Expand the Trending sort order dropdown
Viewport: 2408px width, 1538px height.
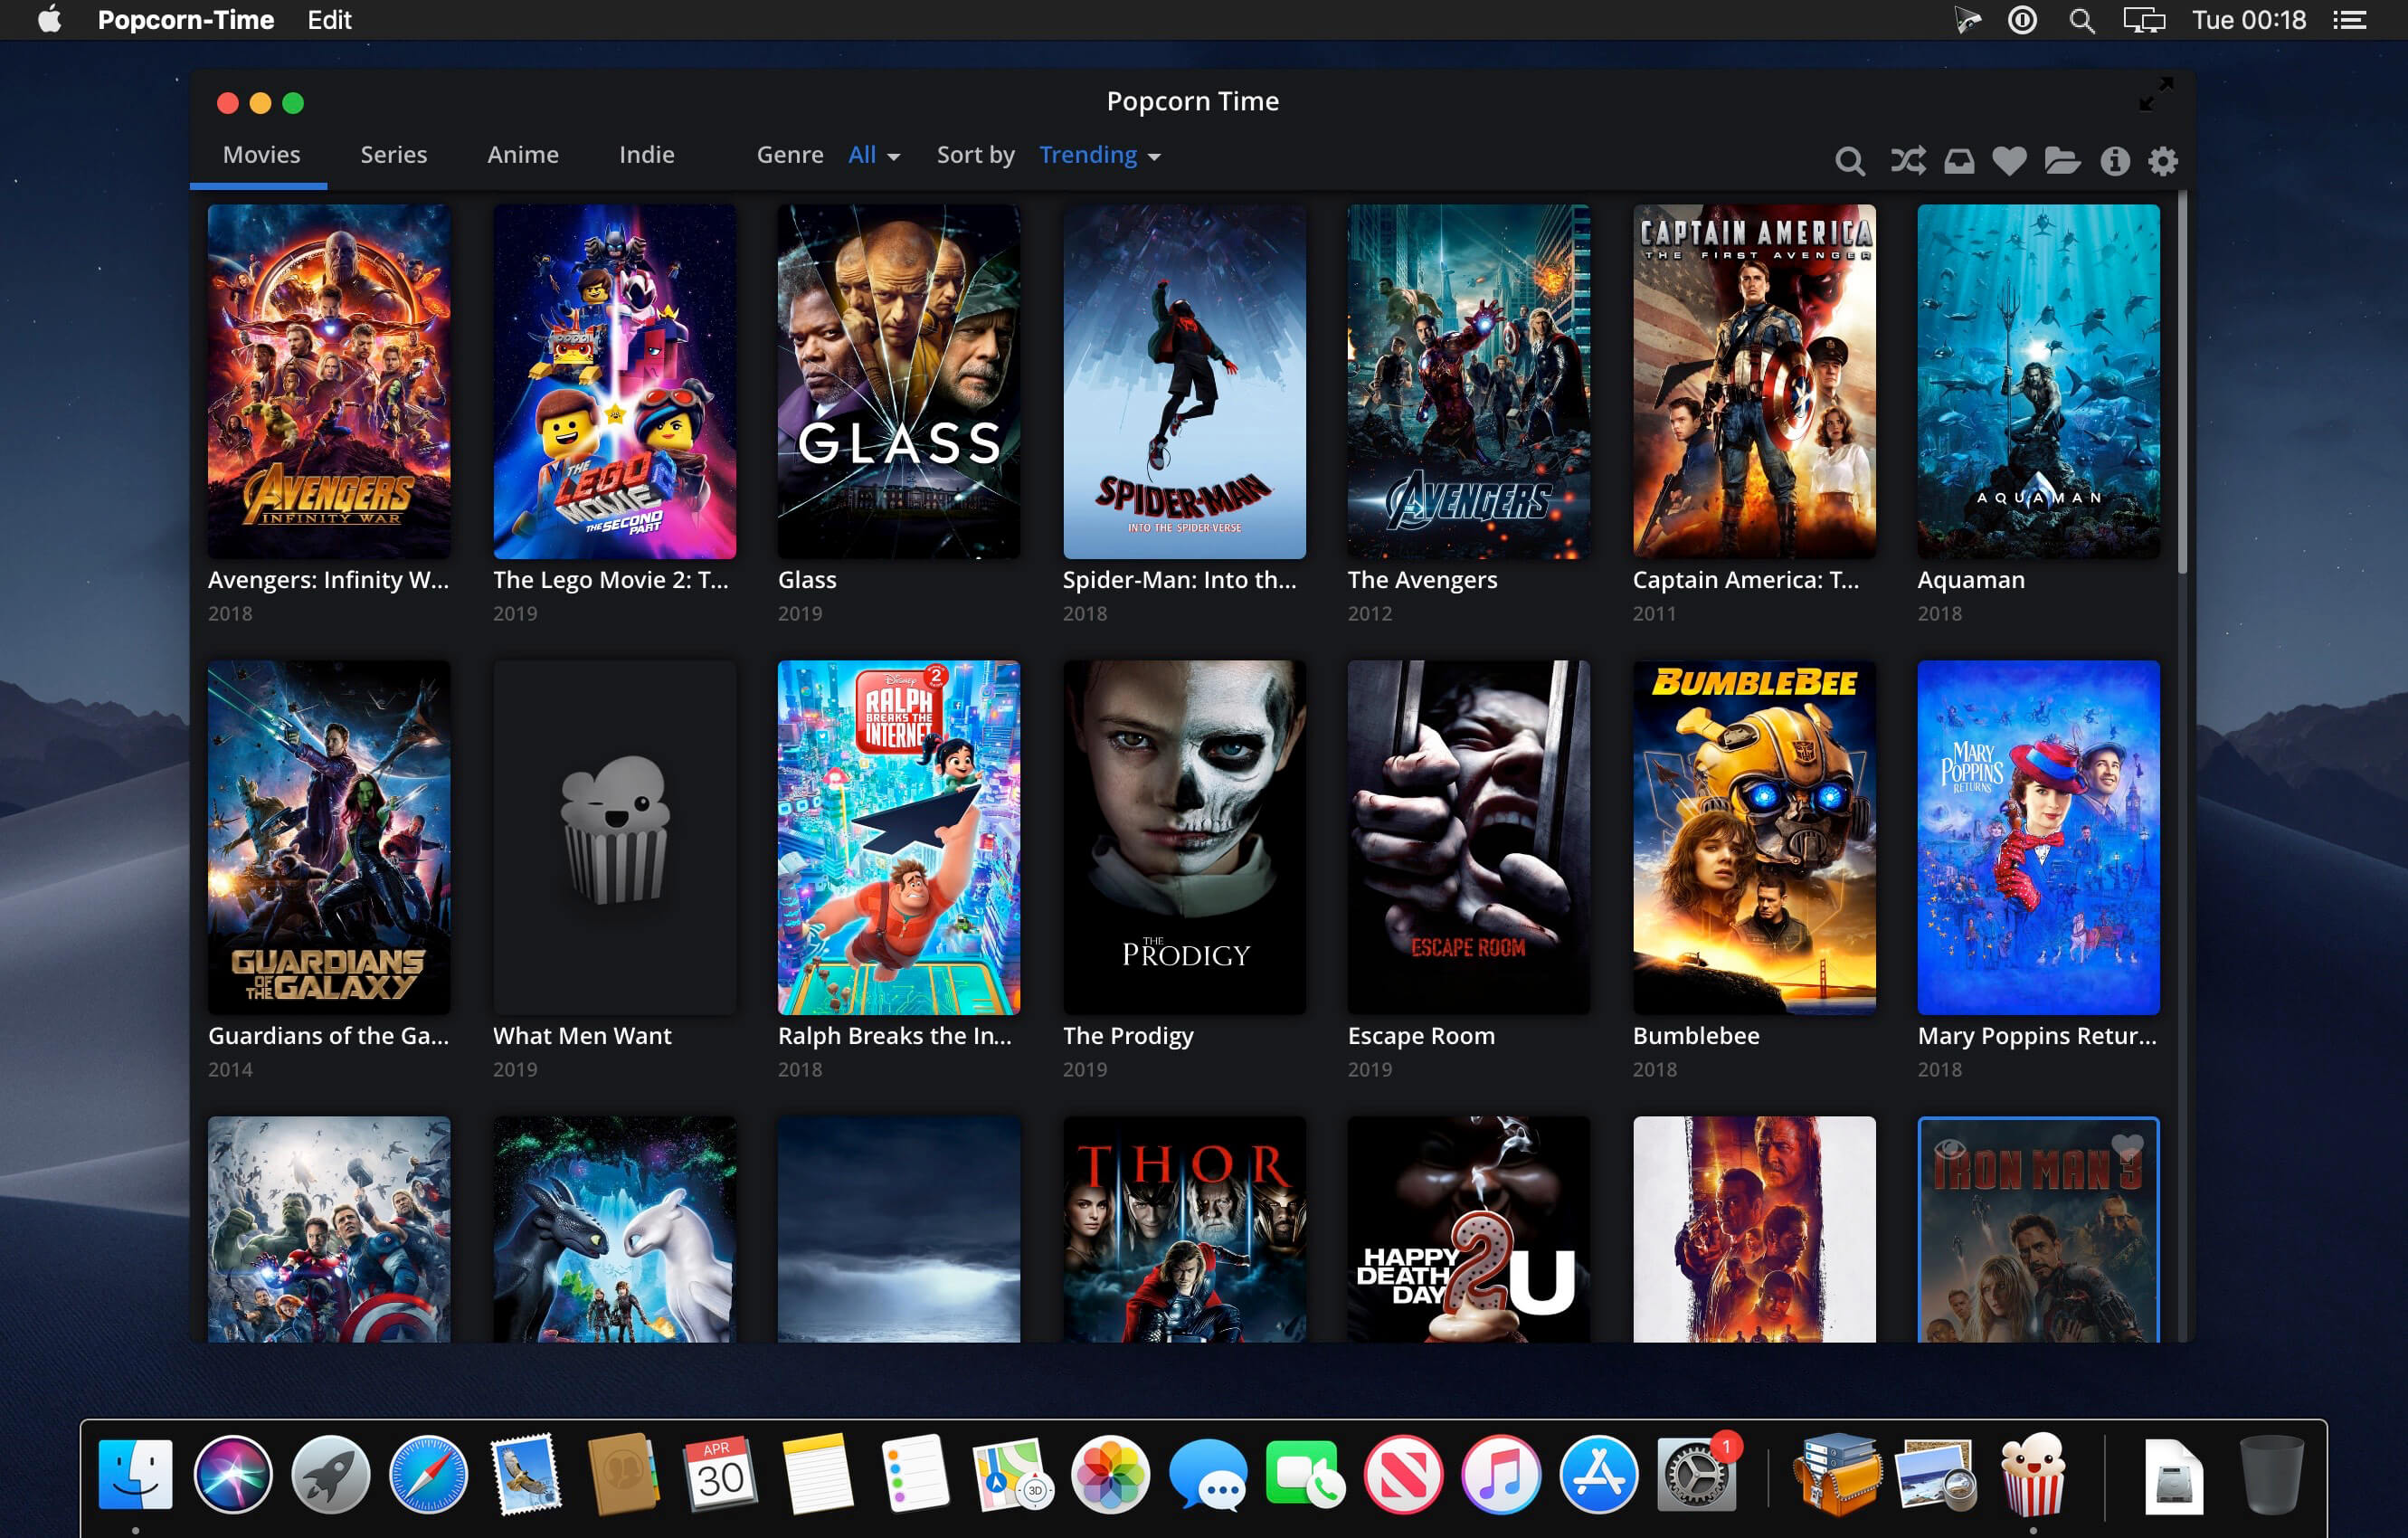pos(1097,155)
